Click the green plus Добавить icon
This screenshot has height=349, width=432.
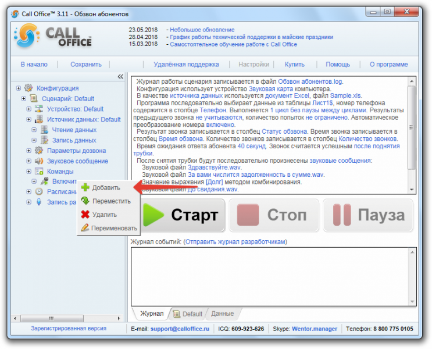click(x=85, y=187)
